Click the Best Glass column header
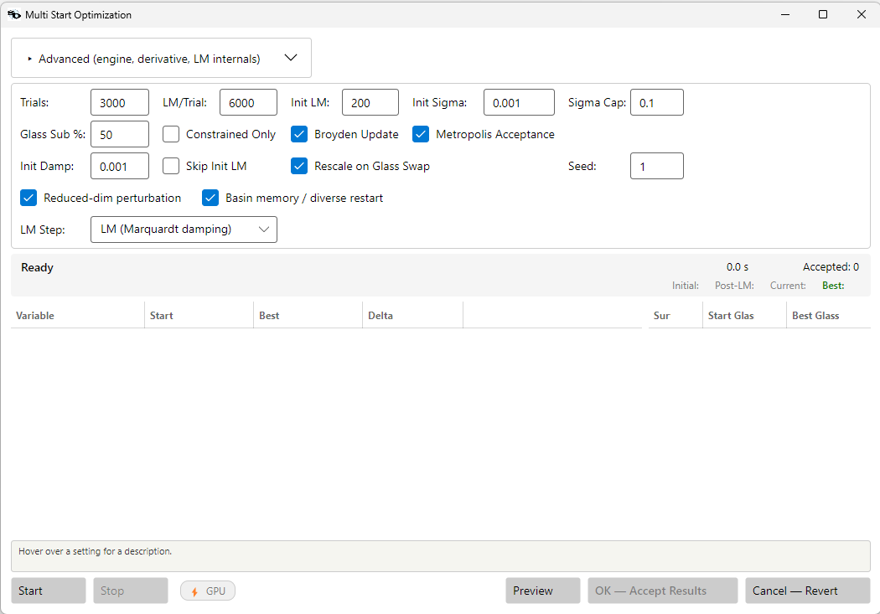The width and height of the screenshot is (880, 614). (828, 316)
